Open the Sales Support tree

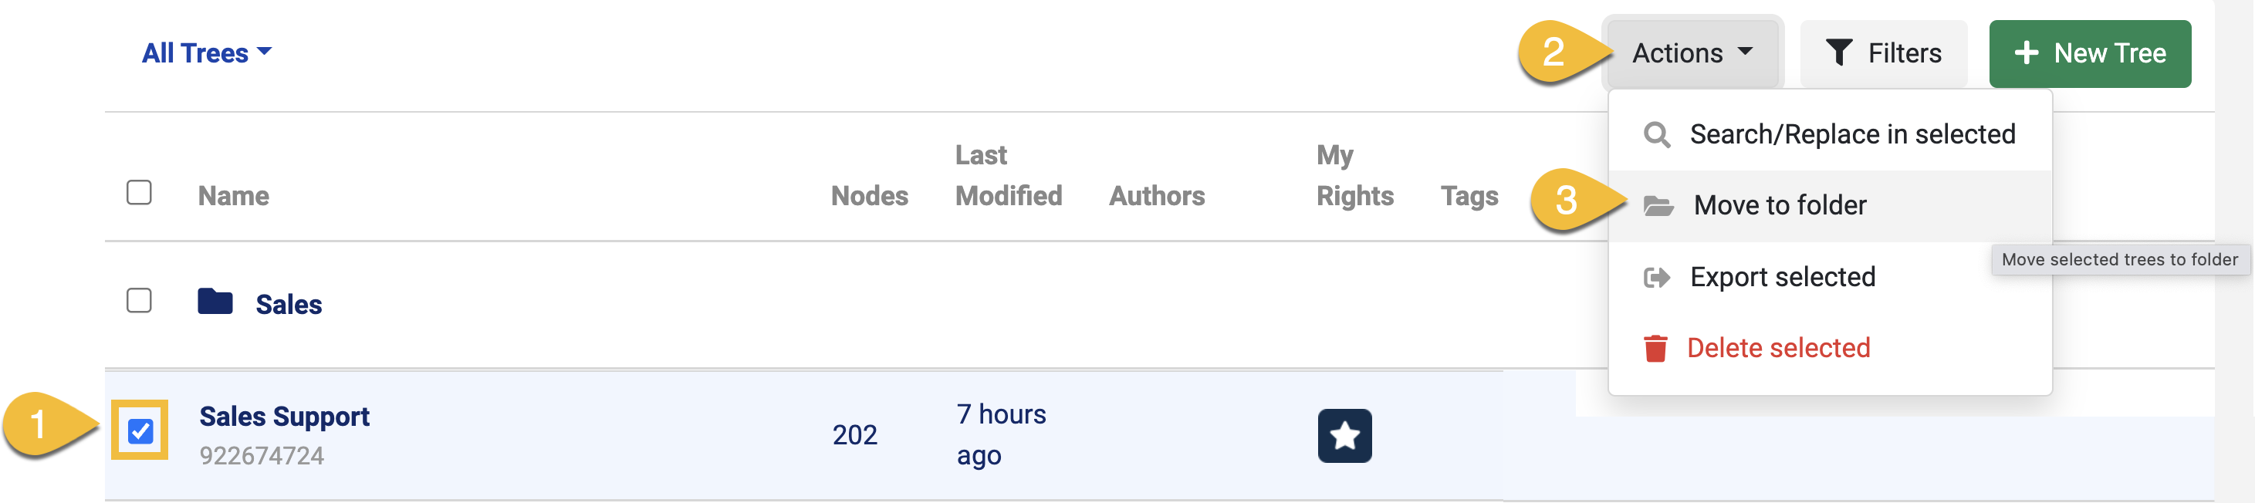point(284,417)
